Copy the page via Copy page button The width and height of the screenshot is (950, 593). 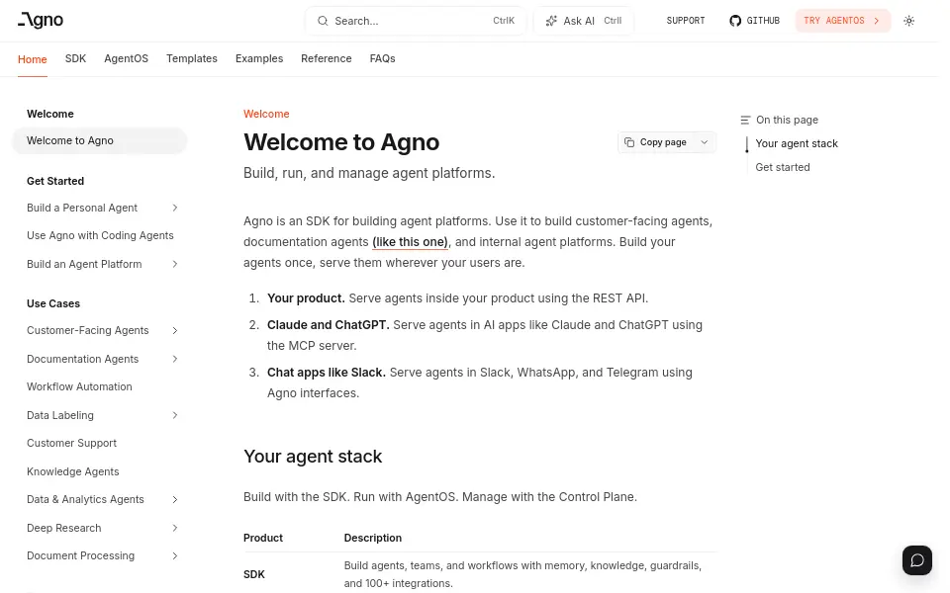pyautogui.click(x=657, y=142)
